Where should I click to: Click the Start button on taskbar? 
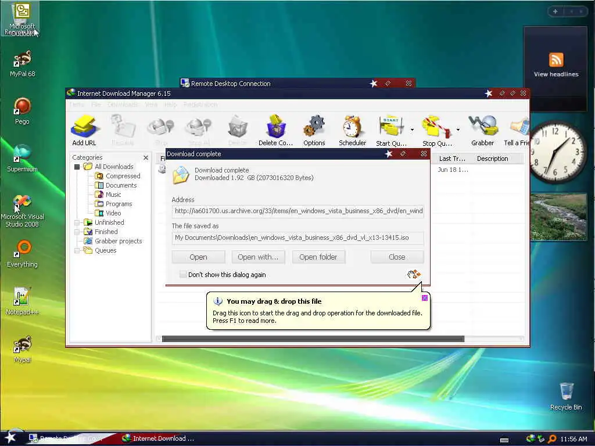coord(10,438)
